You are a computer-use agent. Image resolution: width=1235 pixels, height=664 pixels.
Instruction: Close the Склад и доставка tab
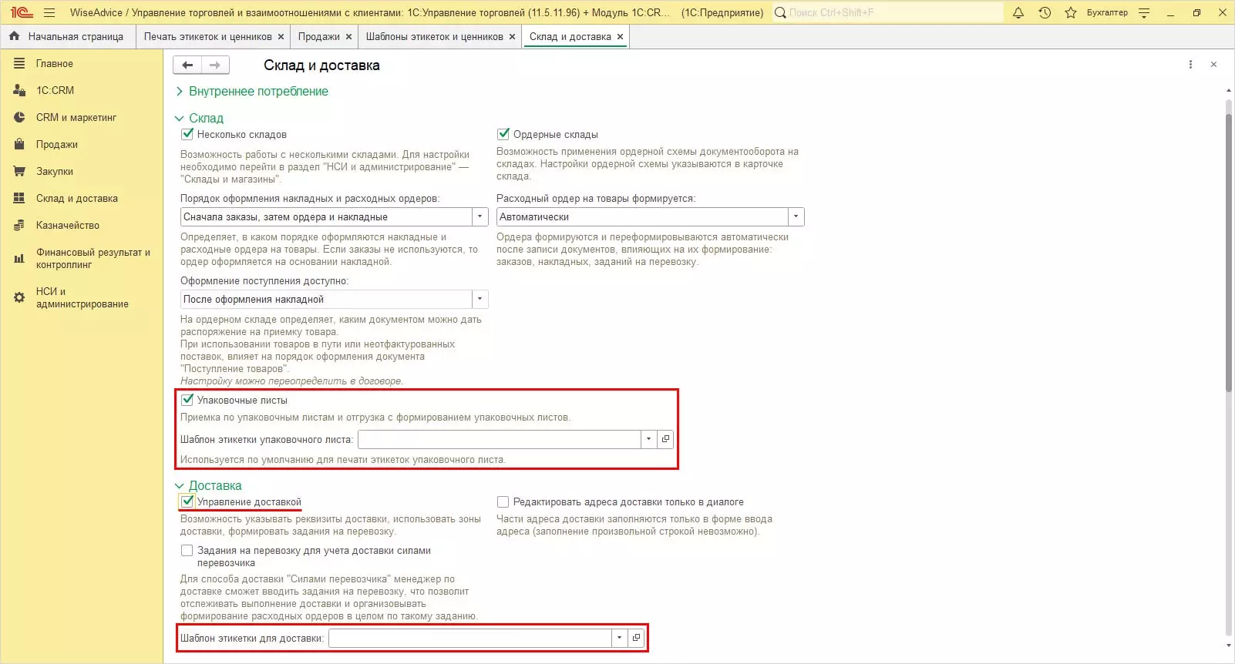pyautogui.click(x=620, y=37)
